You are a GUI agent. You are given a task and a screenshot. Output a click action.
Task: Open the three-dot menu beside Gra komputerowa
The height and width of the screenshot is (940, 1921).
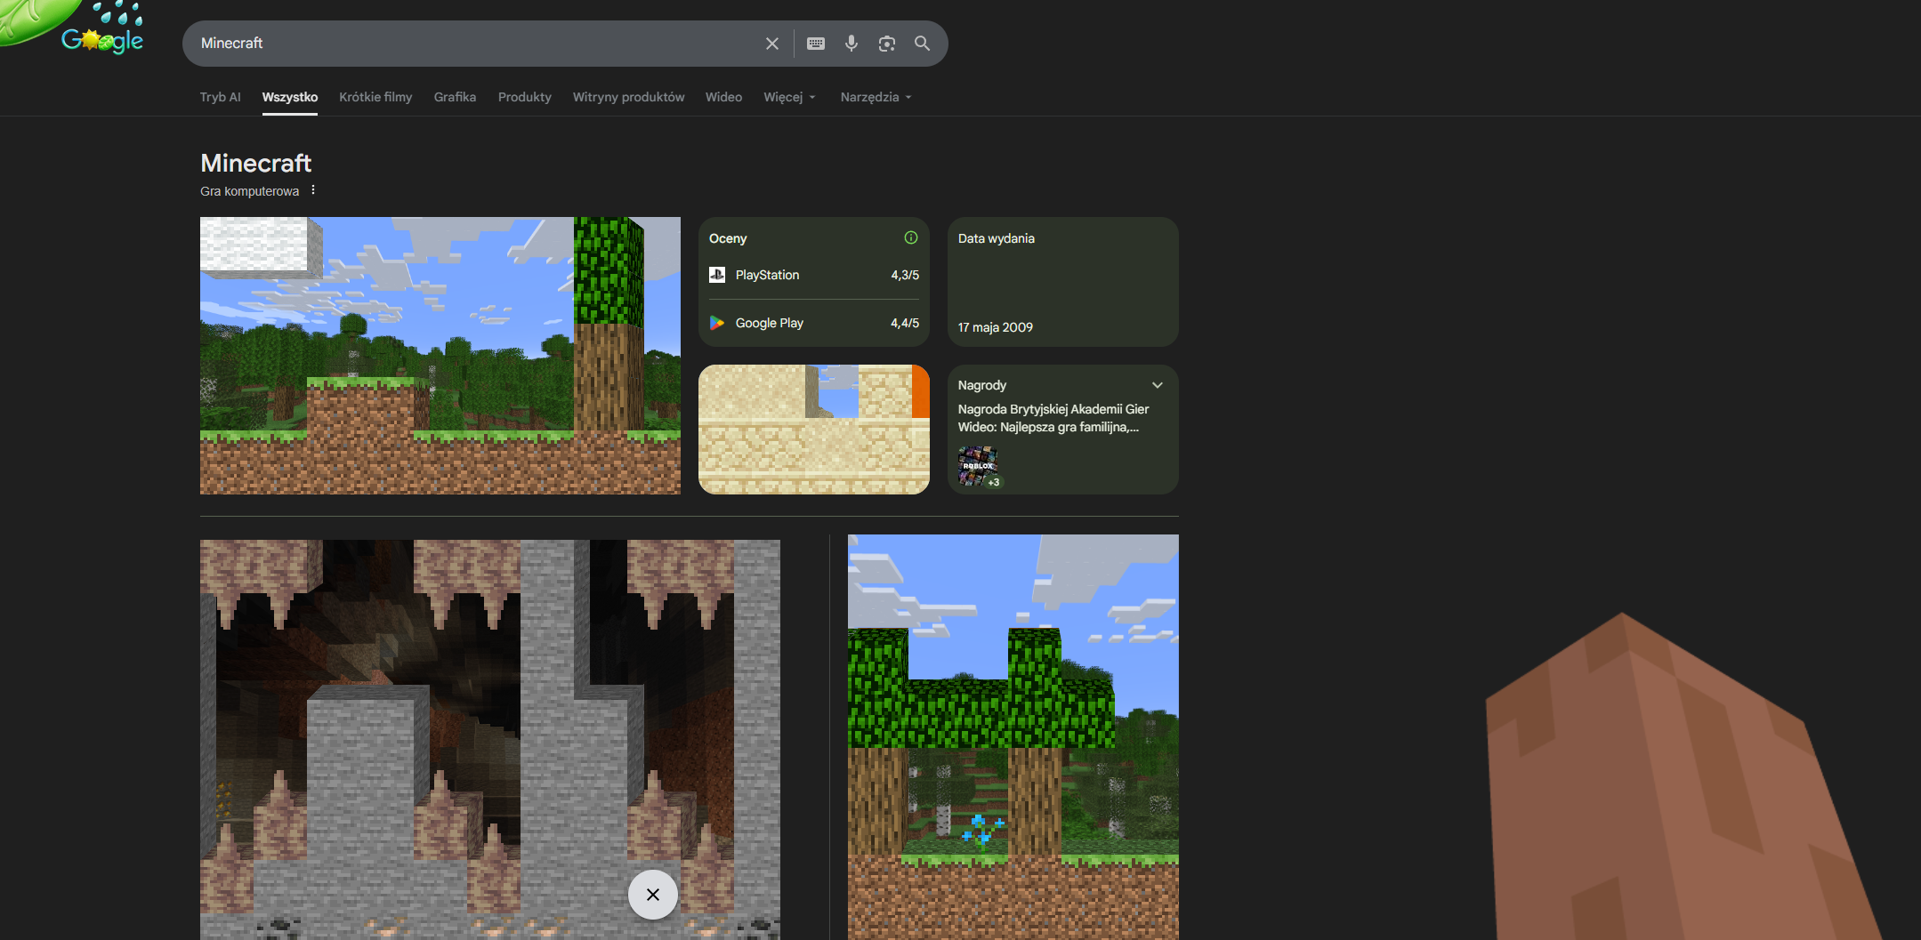(x=313, y=189)
